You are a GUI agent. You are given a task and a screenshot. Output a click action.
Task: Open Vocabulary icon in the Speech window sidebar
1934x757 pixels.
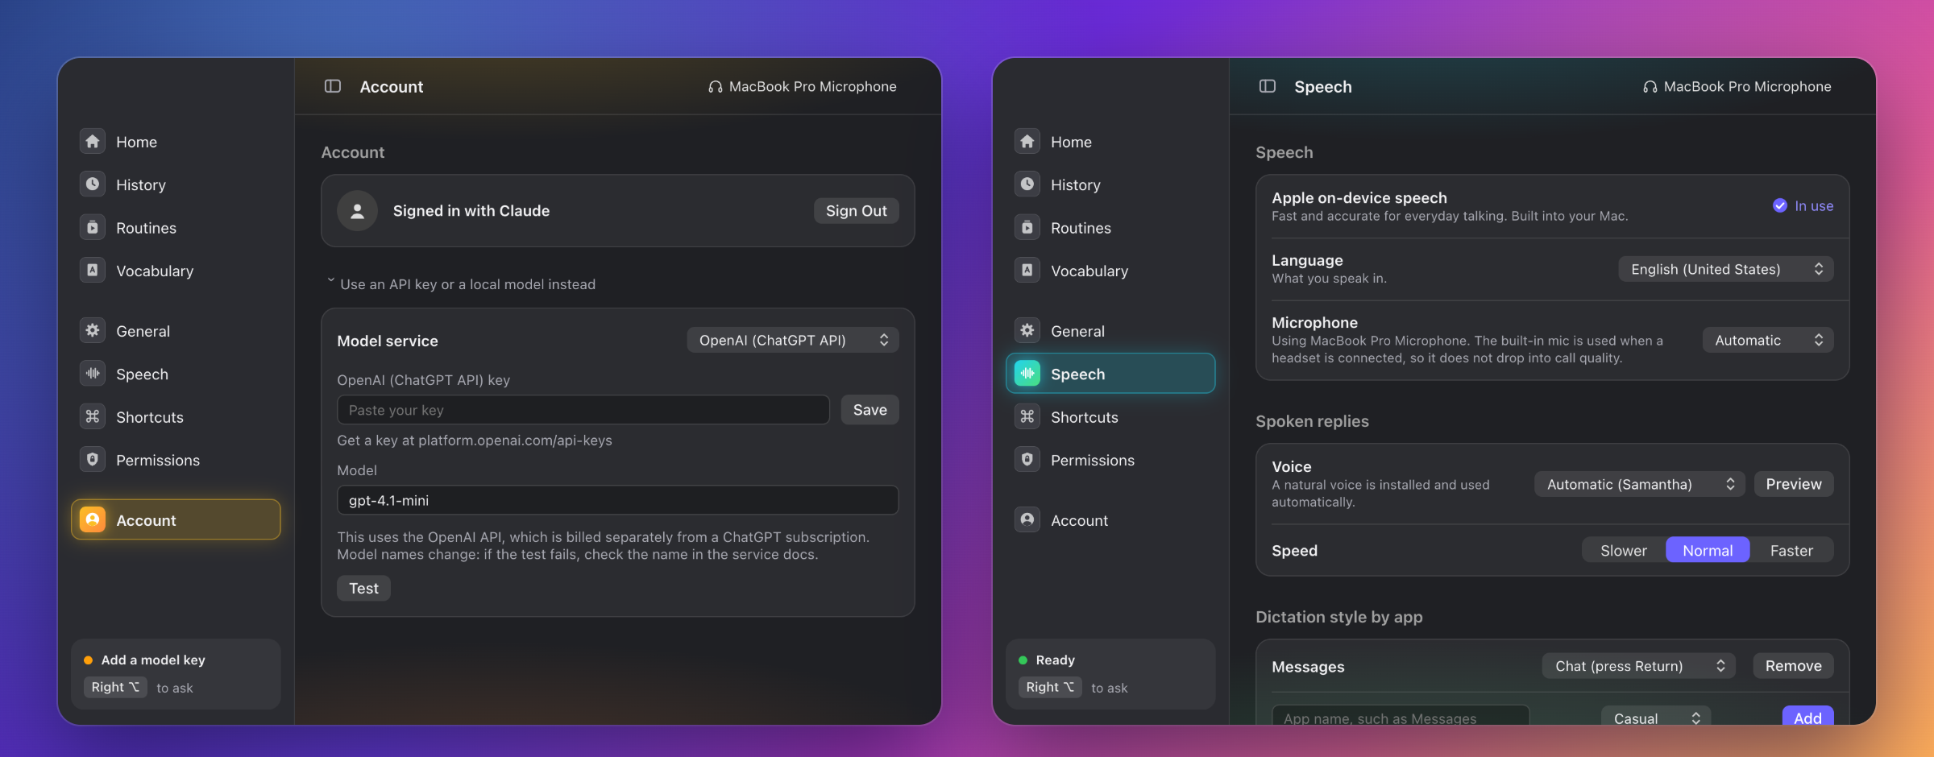pyautogui.click(x=1027, y=271)
